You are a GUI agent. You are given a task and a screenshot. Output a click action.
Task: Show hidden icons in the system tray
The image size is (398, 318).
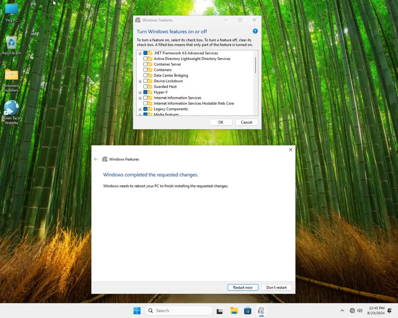pos(342,311)
